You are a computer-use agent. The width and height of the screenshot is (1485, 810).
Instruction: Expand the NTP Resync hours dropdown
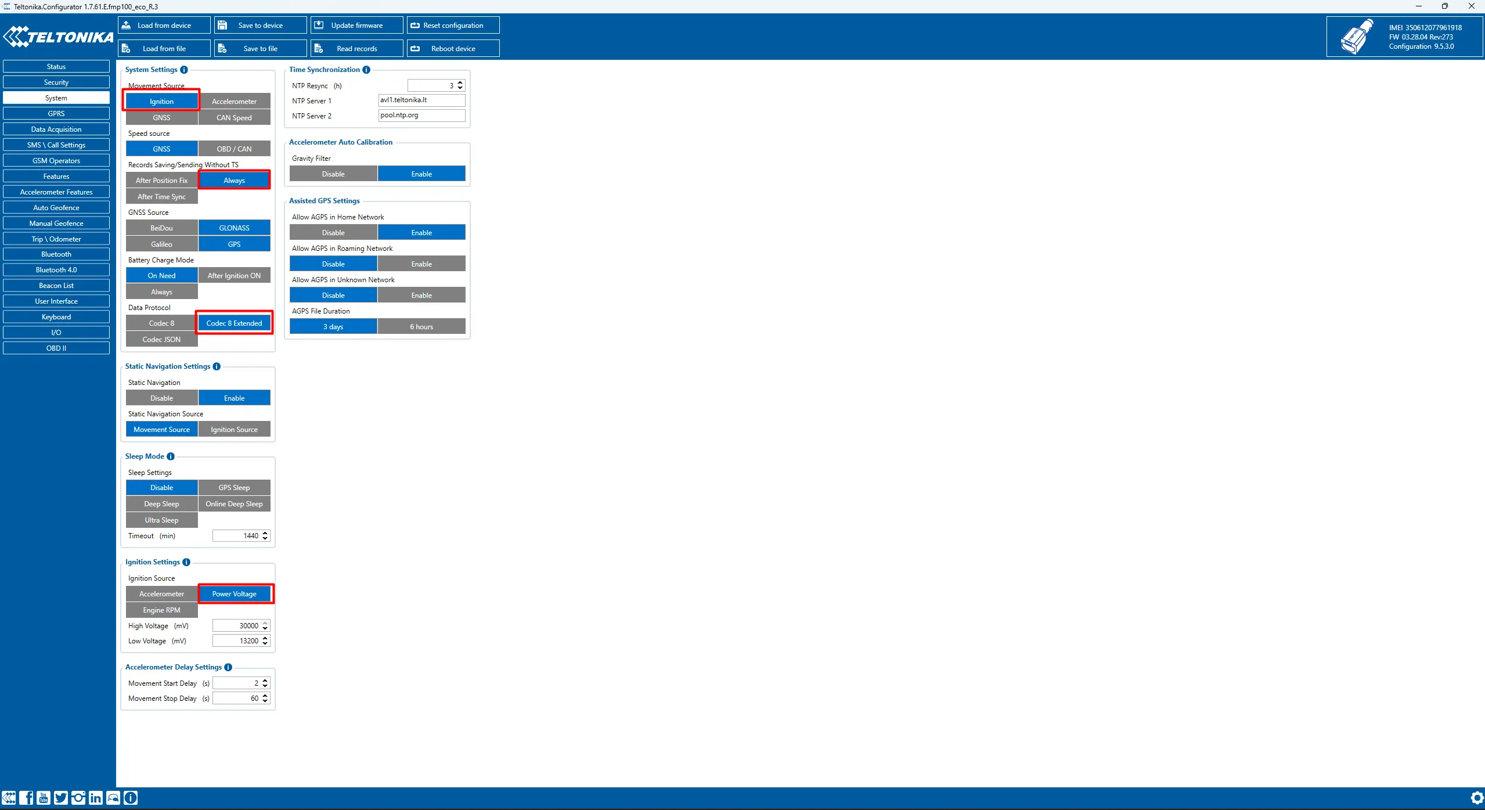coord(460,85)
